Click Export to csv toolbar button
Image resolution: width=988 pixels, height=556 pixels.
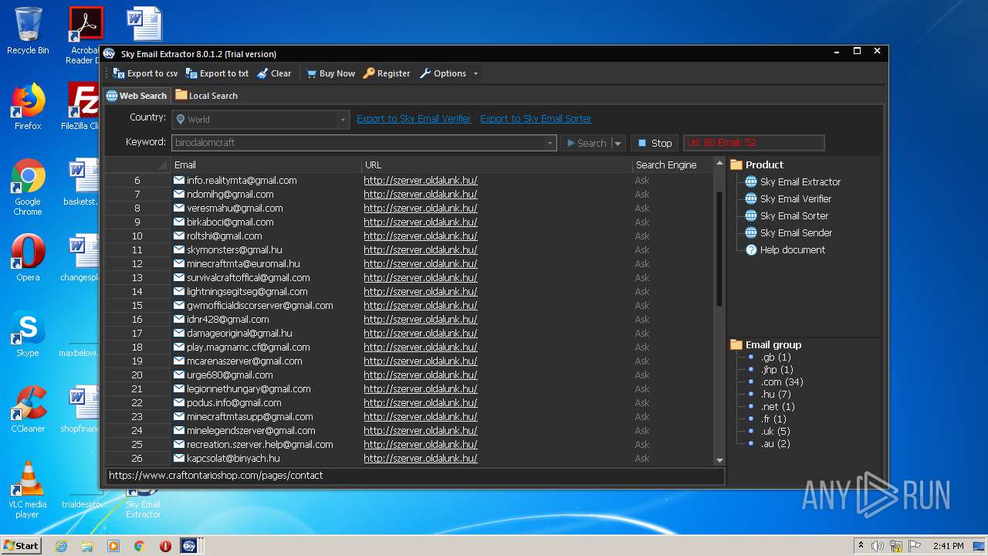145,73
